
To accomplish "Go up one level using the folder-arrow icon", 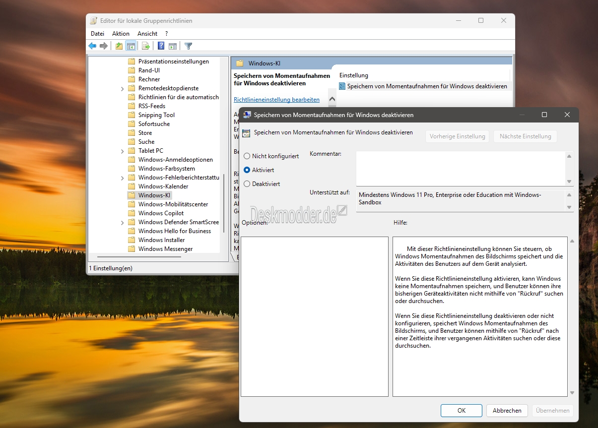I will pos(119,46).
